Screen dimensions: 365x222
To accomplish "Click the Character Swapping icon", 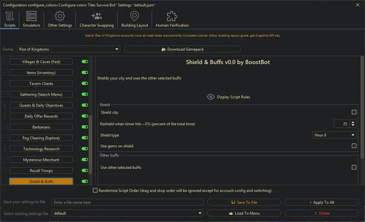I will [x=96, y=16].
